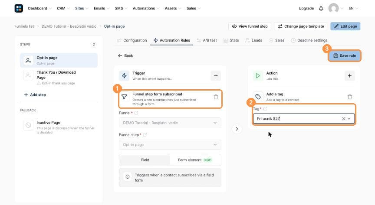Open the external link beside Tag label

[x=265, y=109]
